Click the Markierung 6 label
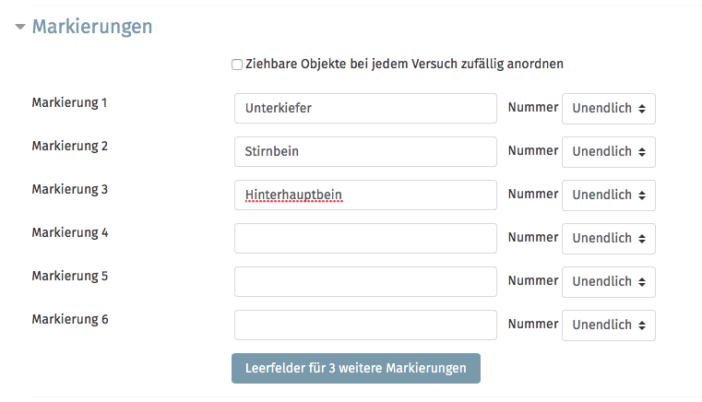702x402 pixels. [x=70, y=320]
